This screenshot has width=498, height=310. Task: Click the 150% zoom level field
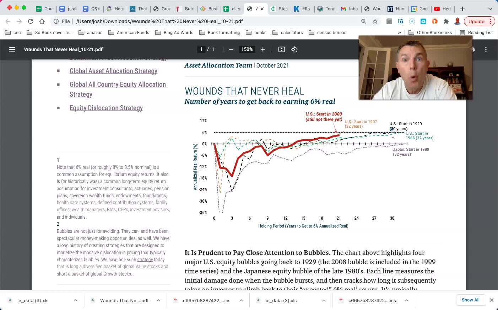[247, 49]
